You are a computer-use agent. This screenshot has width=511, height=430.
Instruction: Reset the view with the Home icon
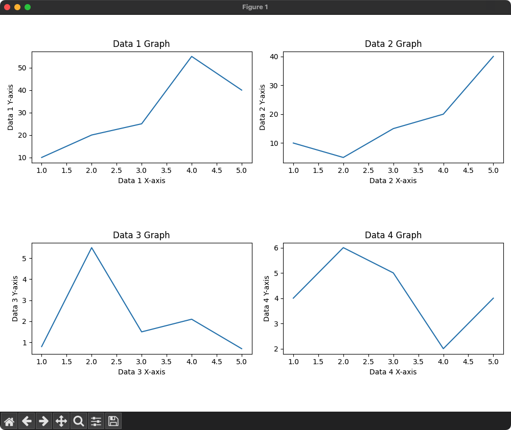(x=9, y=421)
